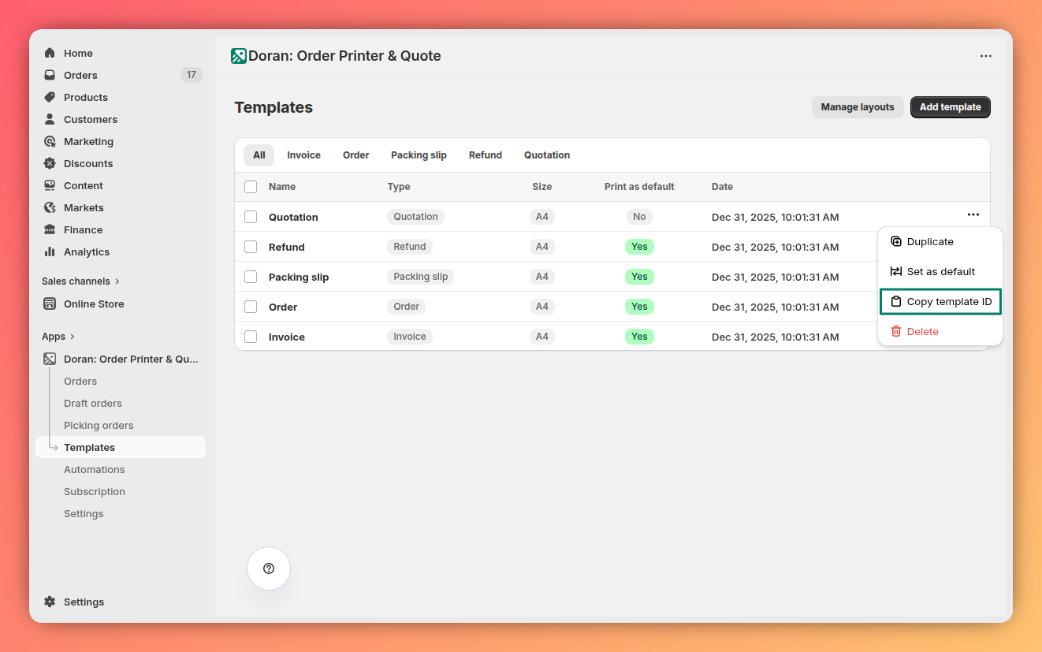Choose Set as default menu entry
This screenshot has width=1042, height=652.
pyautogui.click(x=940, y=271)
